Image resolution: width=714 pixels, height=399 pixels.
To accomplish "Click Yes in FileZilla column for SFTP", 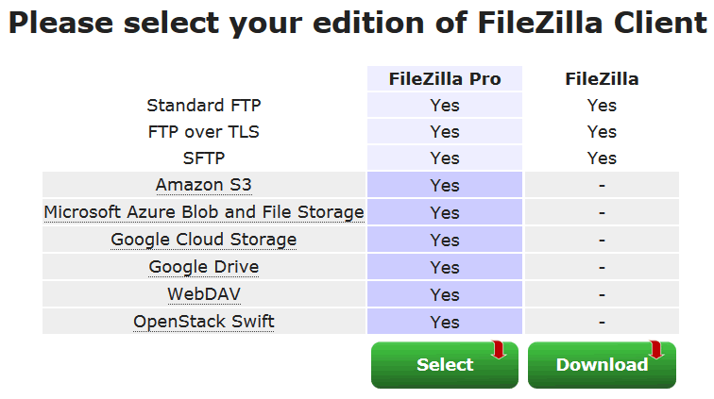I will pos(602,158).
